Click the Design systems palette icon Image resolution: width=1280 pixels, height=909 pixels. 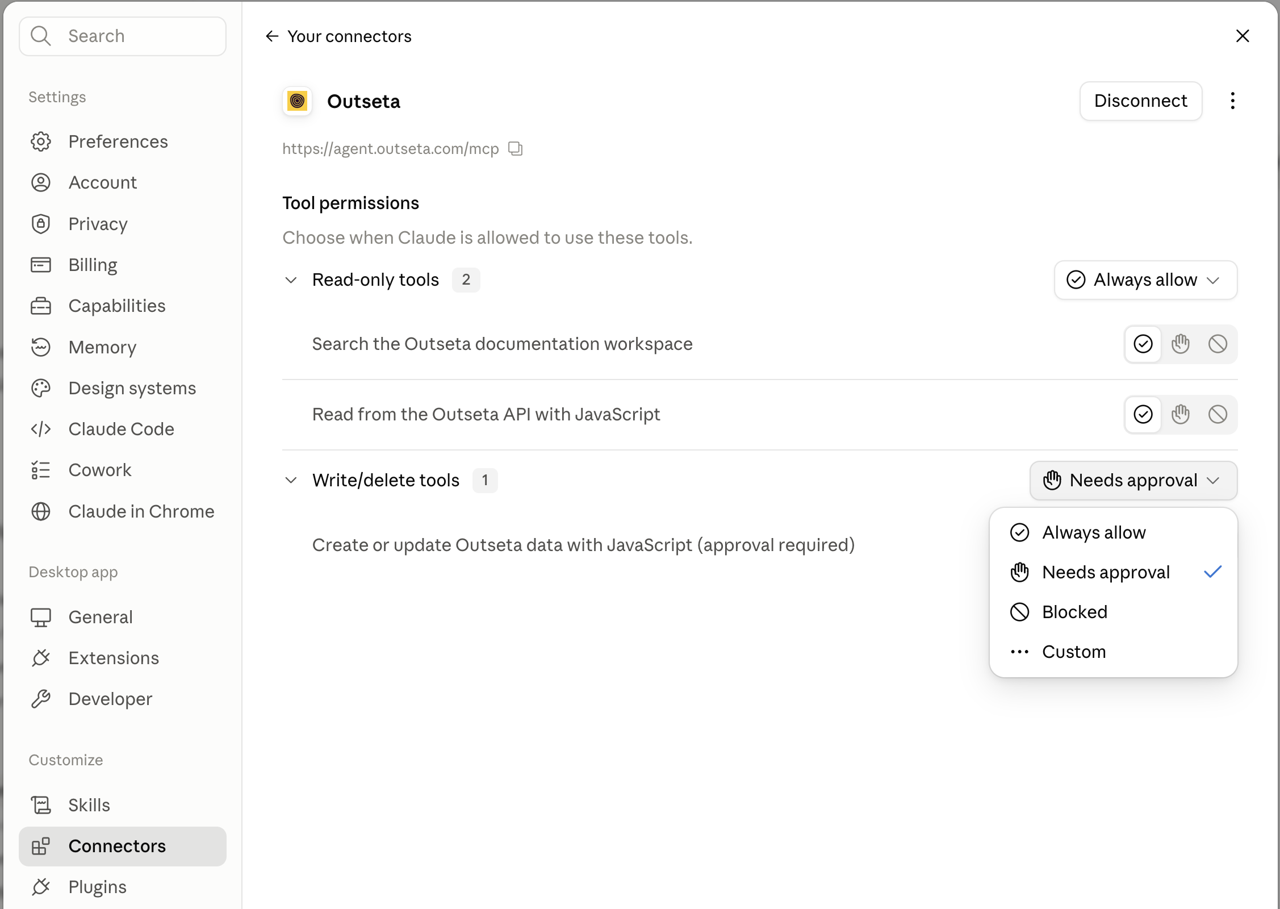(x=41, y=388)
